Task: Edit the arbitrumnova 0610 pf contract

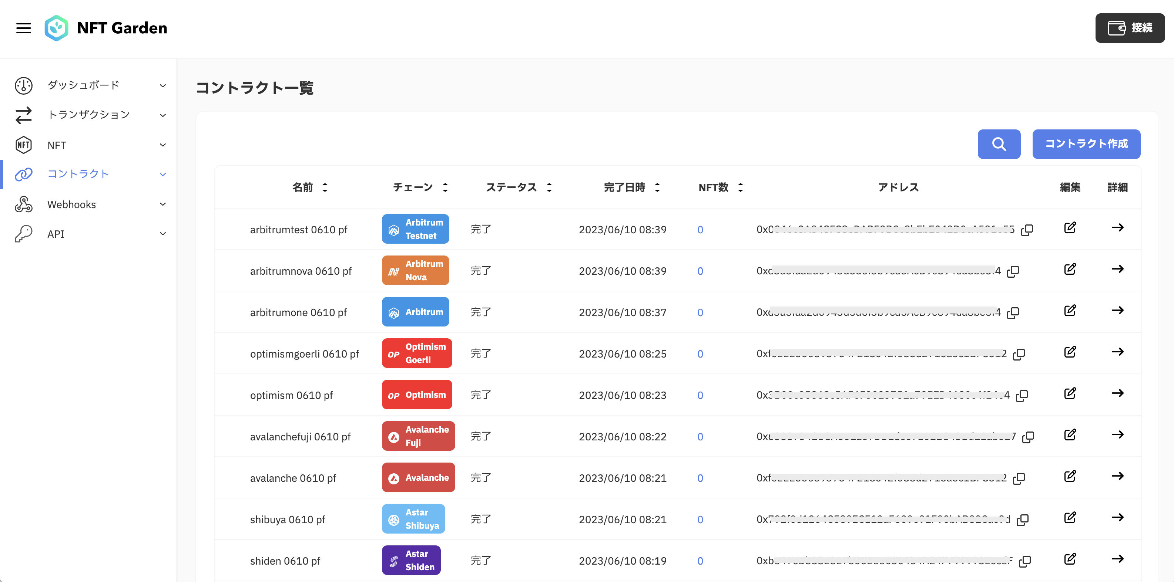Action: (1070, 269)
